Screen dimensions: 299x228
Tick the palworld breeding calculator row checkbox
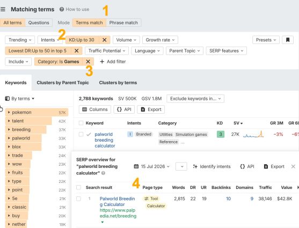click(81, 134)
